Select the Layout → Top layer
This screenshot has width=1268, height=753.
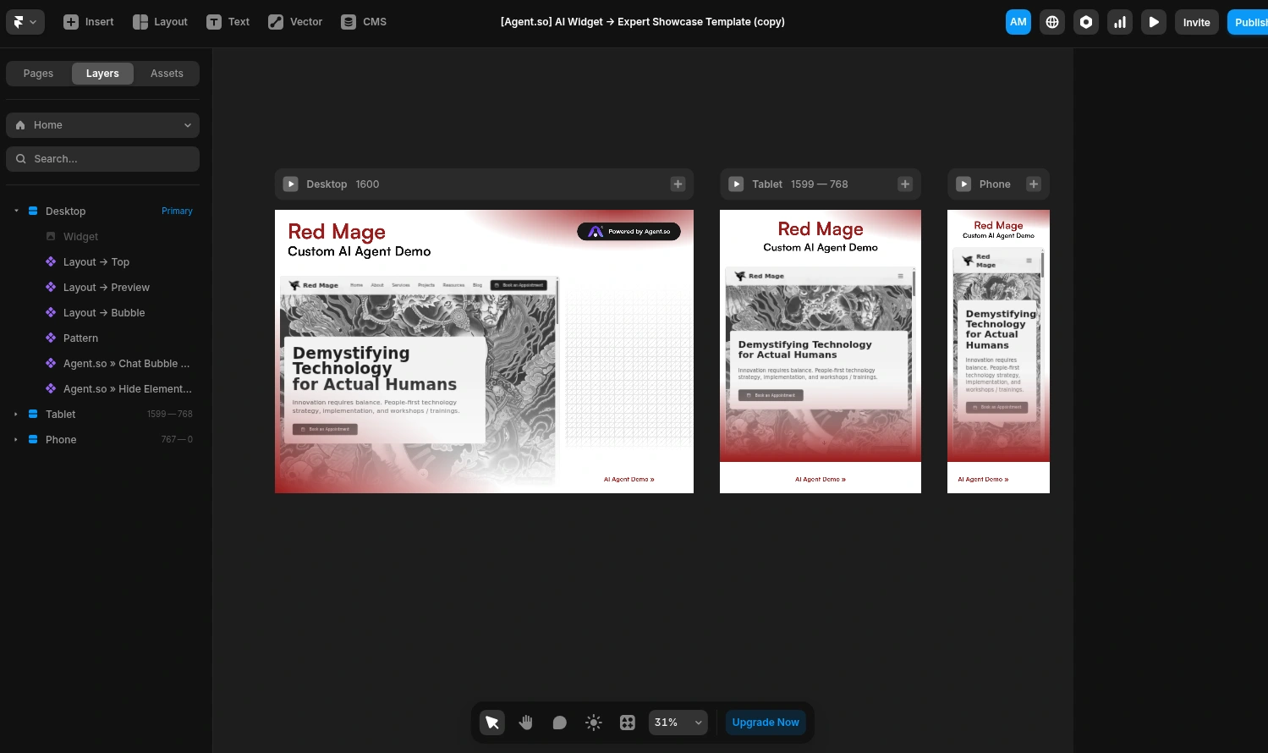[x=102, y=261]
